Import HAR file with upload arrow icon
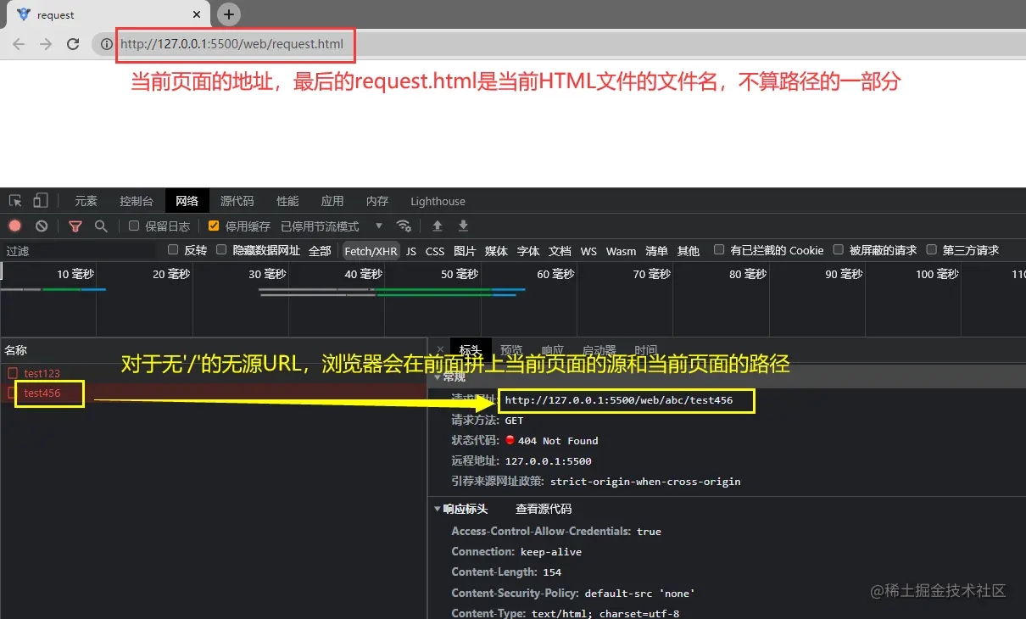The width and height of the screenshot is (1026, 619). coord(438,226)
